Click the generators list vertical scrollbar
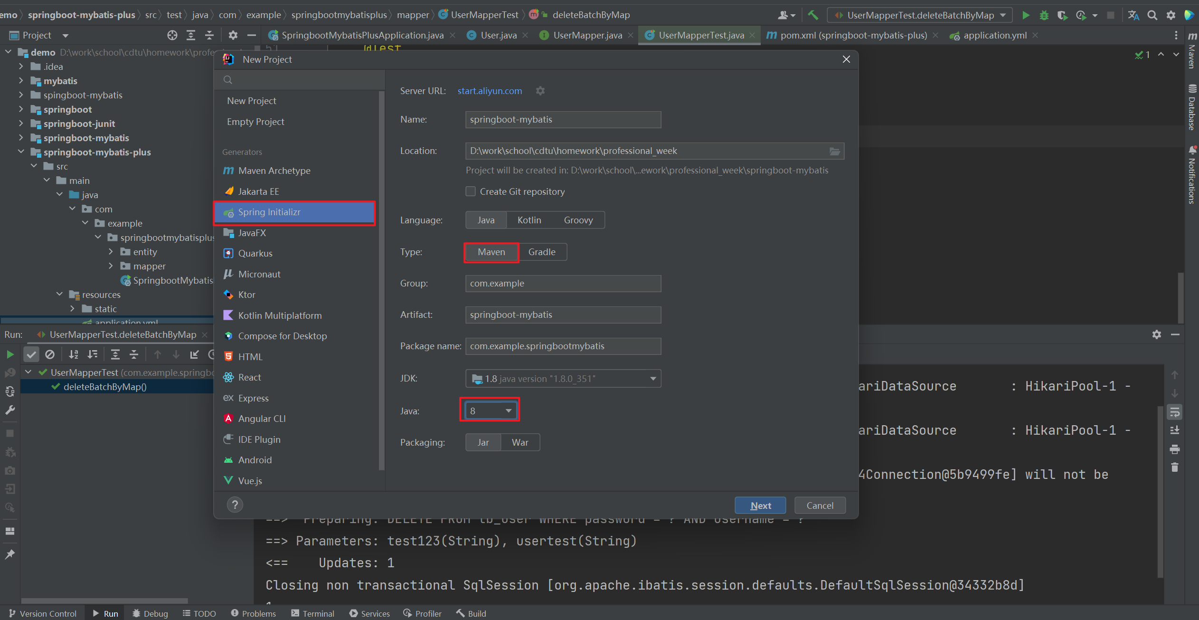The width and height of the screenshot is (1199, 620). tap(381, 280)
